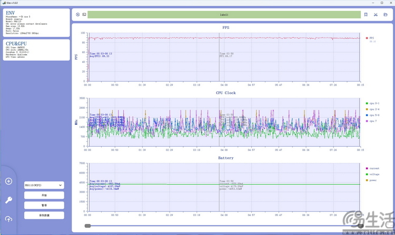Click the image icon next to label bar
The height and width of the screenshot is (235, 395).
click(x=84, y=15)
